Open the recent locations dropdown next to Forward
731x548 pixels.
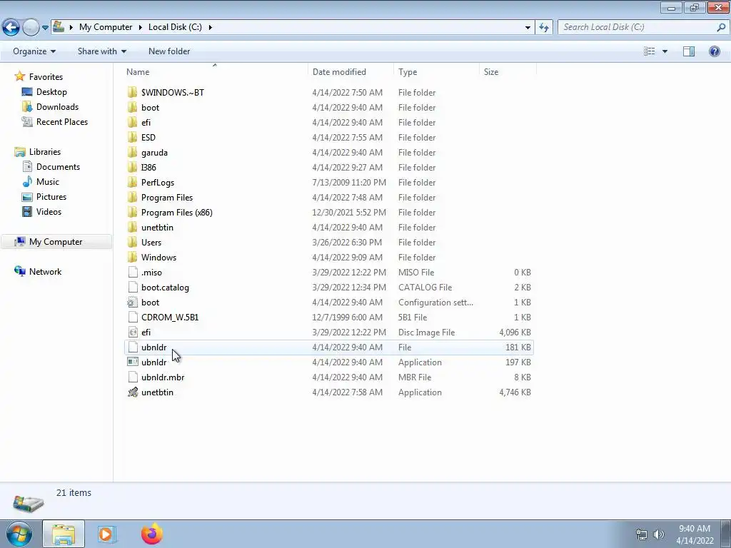[x=45, y=28]
